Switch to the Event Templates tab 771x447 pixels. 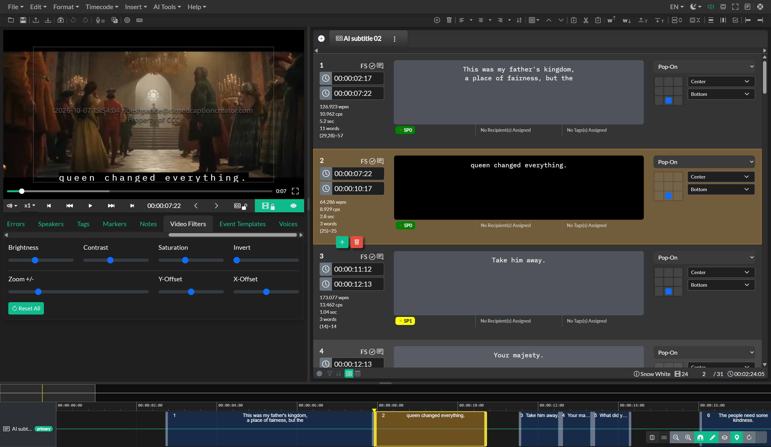click(x=242, y=224)
